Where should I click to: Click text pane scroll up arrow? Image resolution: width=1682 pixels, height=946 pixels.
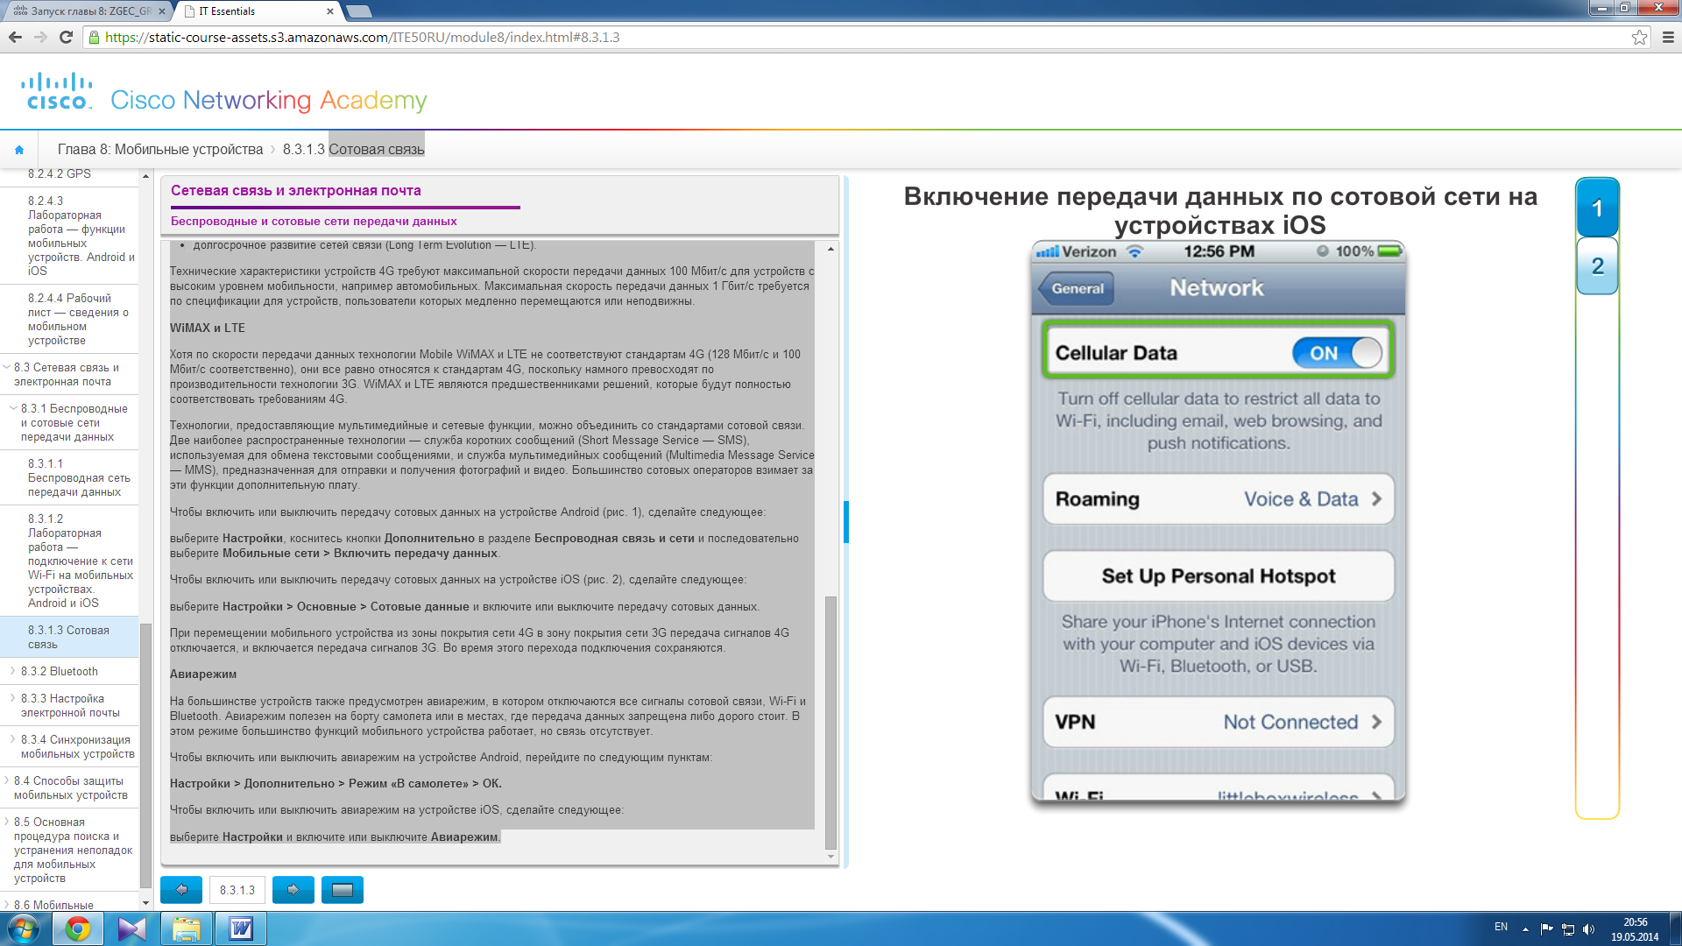click(x=830, y=249)
